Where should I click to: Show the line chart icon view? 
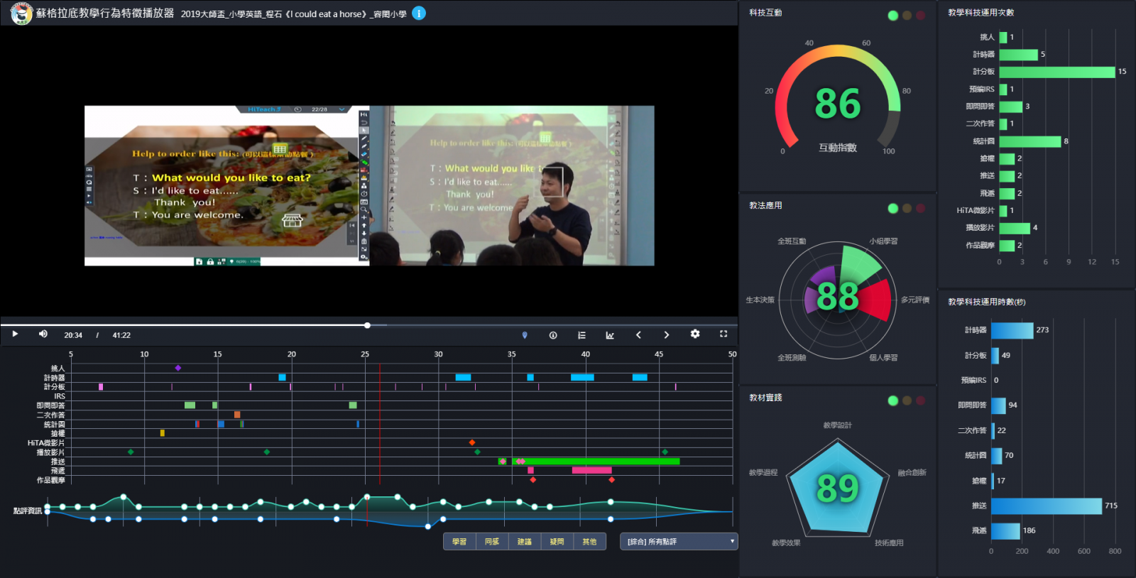point(610,335)
